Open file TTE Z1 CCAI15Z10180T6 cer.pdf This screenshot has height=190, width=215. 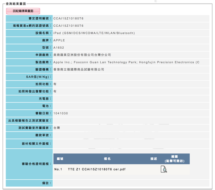[97, 169]
